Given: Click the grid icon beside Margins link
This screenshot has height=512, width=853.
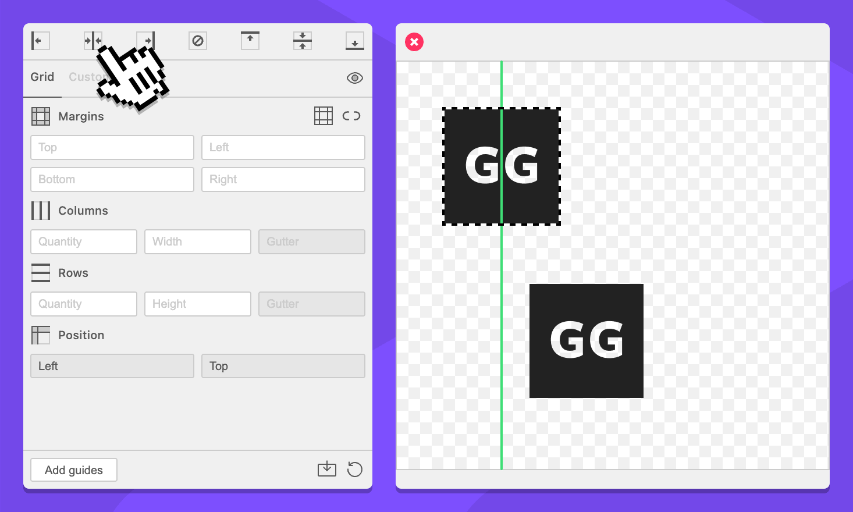Looking at the screenshot, I should pos(324,116).
